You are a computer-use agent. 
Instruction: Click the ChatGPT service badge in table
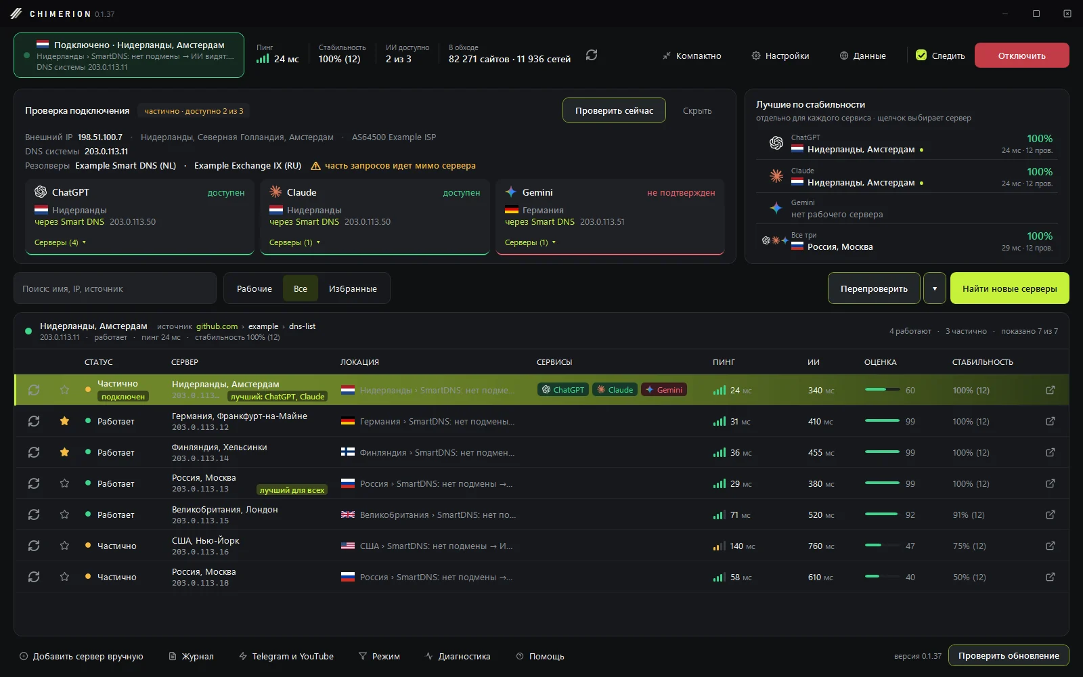coord(563,390)
